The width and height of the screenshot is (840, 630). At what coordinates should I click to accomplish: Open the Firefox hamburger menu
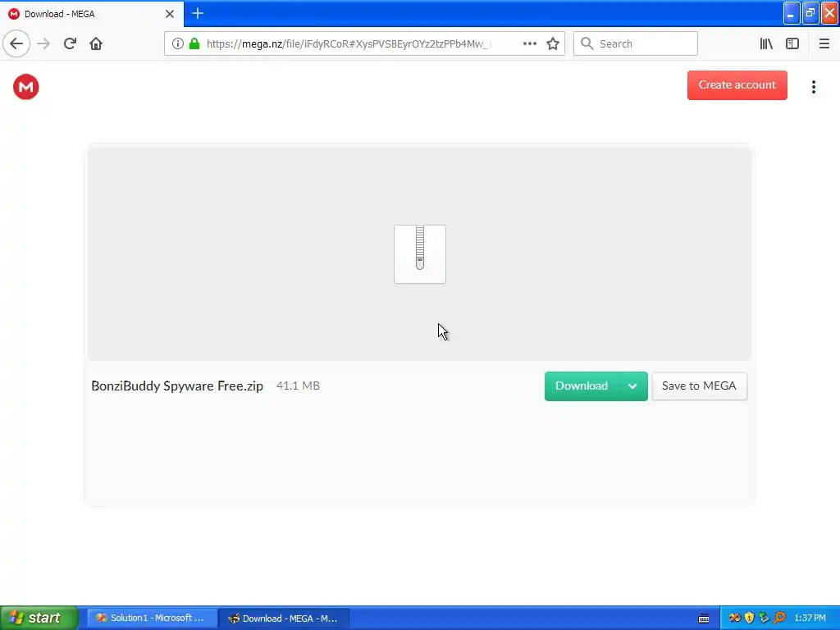824,43
